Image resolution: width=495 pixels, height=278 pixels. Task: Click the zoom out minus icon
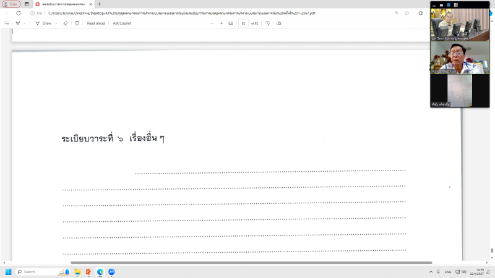click(212, 23)
